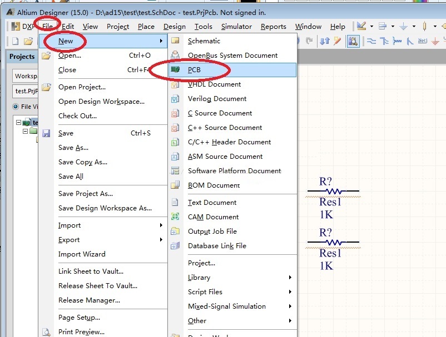
Task: Select the File View radio button
Action: [x=16, y=107]
